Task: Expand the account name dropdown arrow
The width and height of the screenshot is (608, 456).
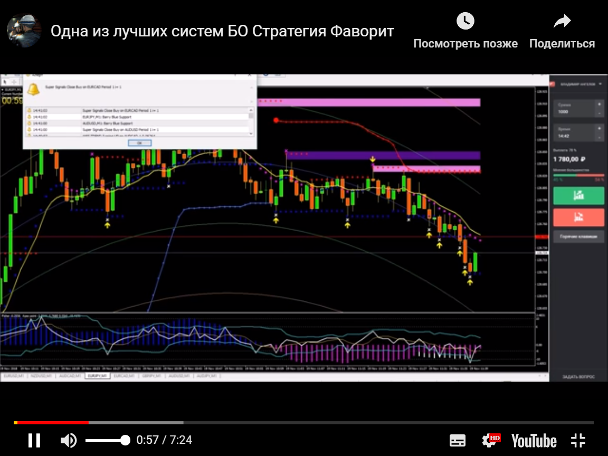Action: point(600,84)
